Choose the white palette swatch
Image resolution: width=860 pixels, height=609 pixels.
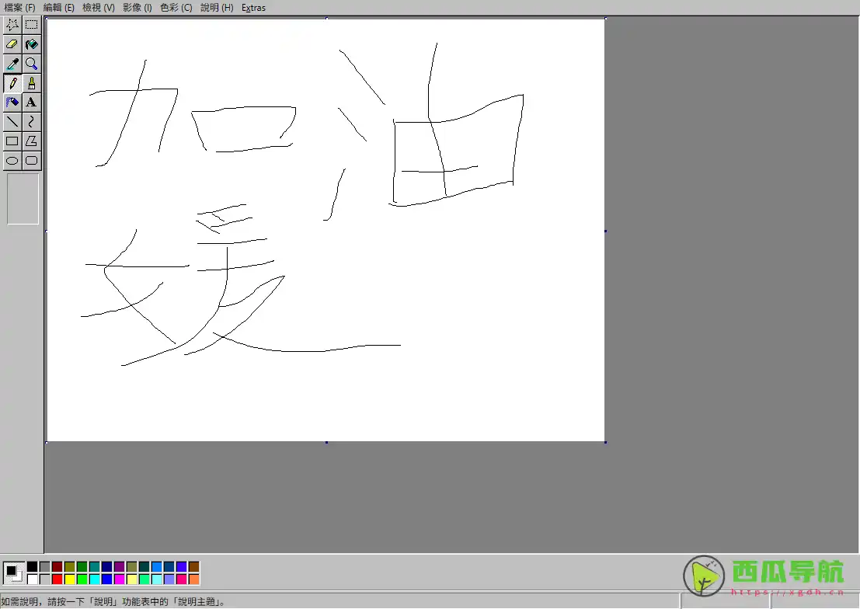click(33, 579)
